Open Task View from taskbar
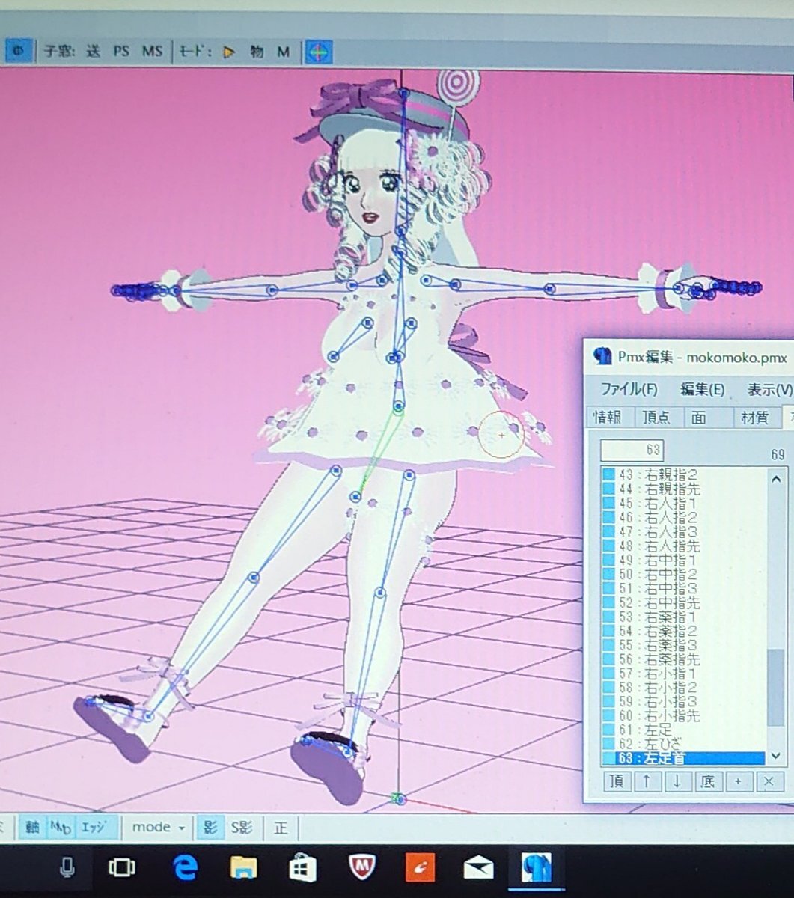This screenshot has height=898, width=794. 121,868
